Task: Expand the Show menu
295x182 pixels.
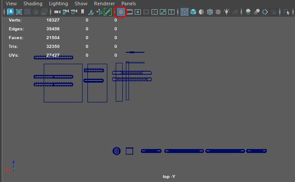Action: (x=81, y=4)
